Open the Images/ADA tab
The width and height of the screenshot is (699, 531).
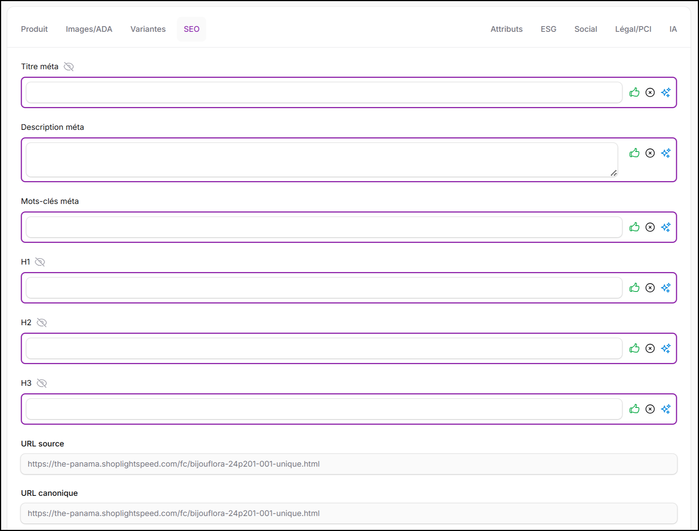point(89,29)
